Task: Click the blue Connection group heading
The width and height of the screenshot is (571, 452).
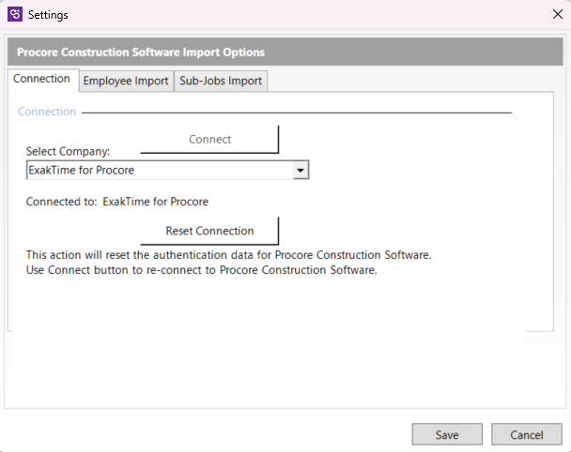Action: (47, 112)
